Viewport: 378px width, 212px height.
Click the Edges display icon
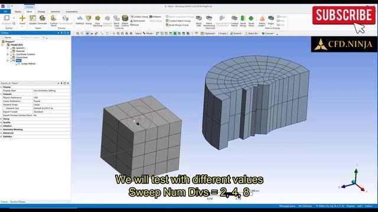271,18
